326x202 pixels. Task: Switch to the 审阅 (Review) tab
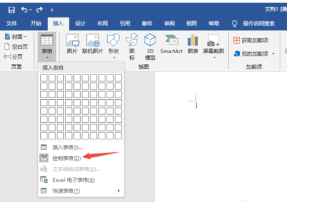point(170,23)
